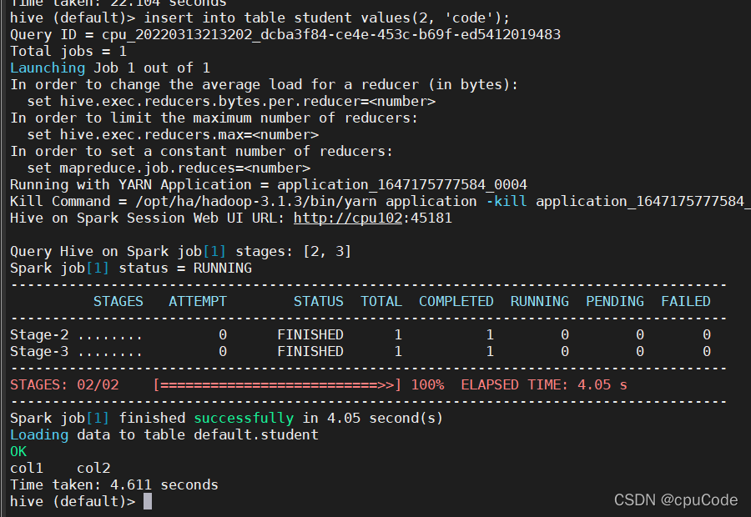Image resolution: width=751 pixels, height=517 pixels.
Task: Click the 'application_1647175777584_0004' application ID
Action: [402, 185]
